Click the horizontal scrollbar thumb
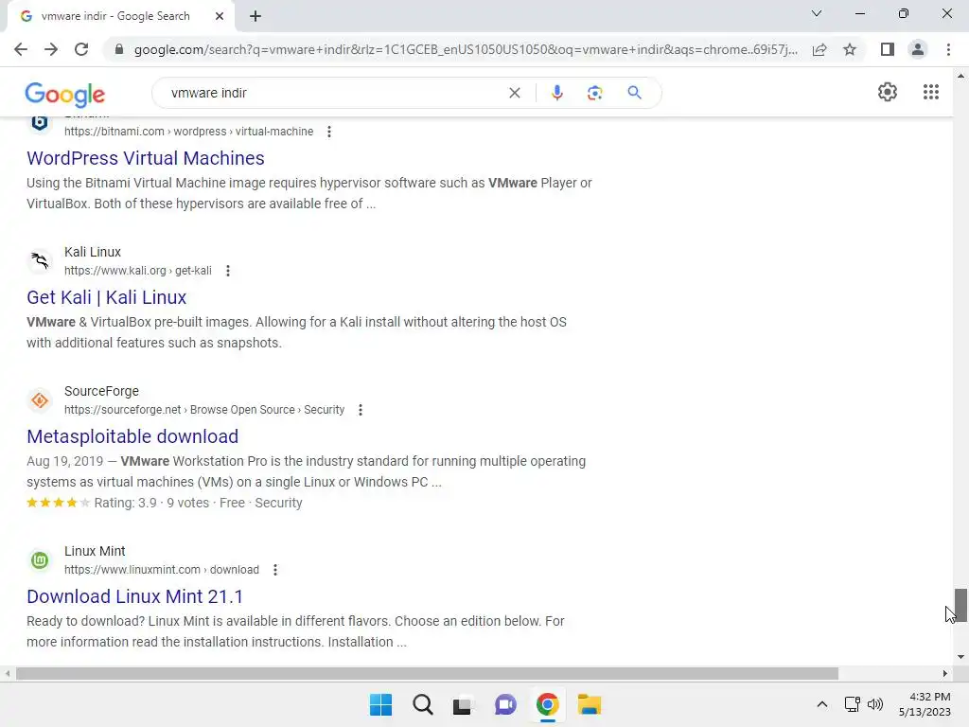 (427, 673)
